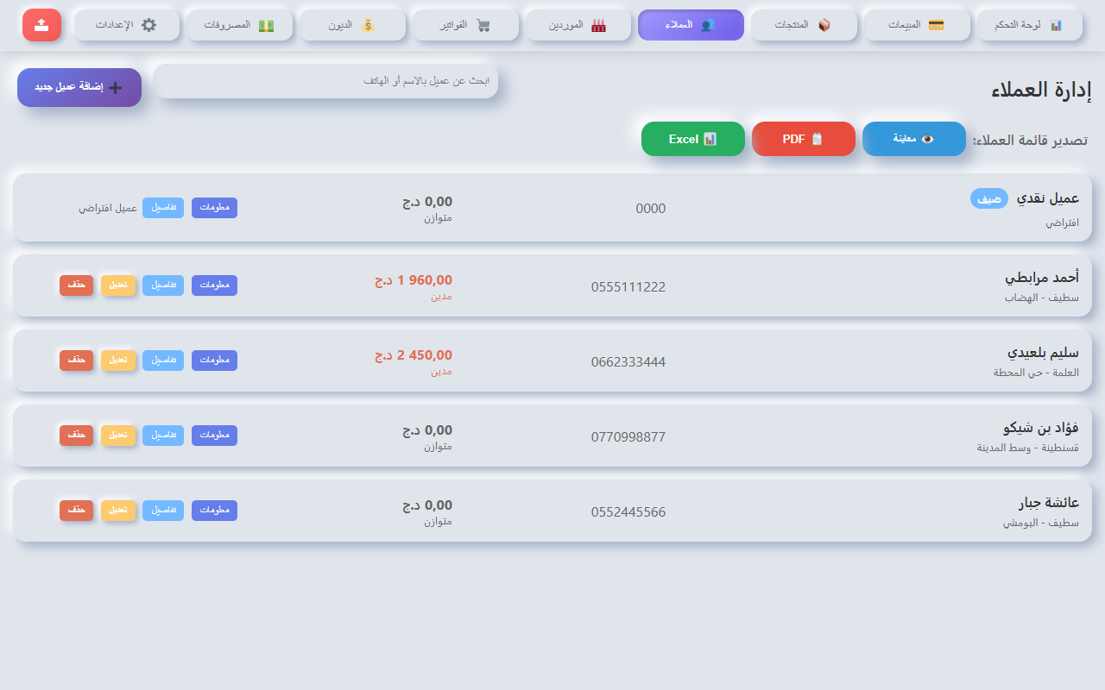Switch to the المبيعات tab
This screenshot has width=1105, height=690.
pos(917,25)
